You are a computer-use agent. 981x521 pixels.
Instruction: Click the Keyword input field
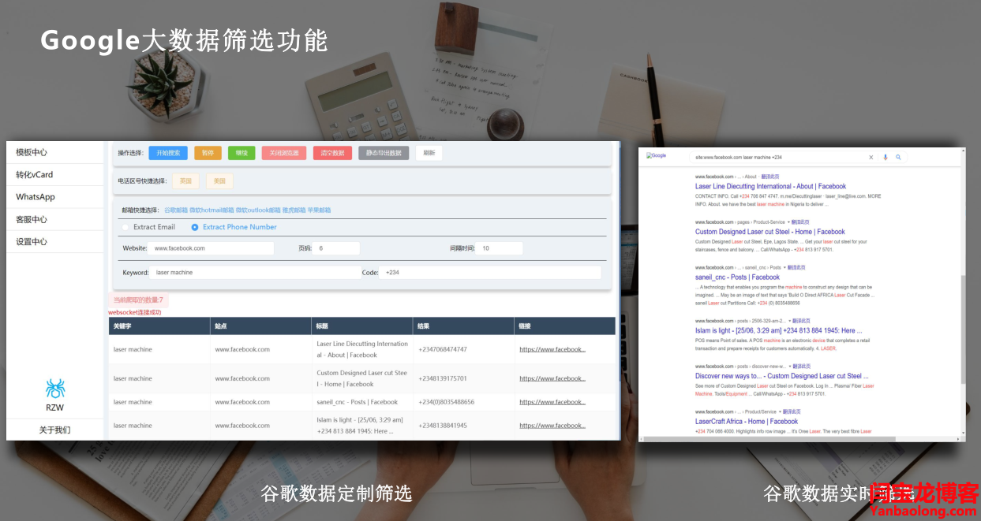[x=253, y=273]
